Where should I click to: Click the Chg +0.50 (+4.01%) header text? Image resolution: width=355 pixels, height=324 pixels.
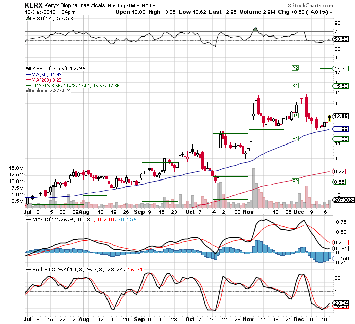[303, 12]
